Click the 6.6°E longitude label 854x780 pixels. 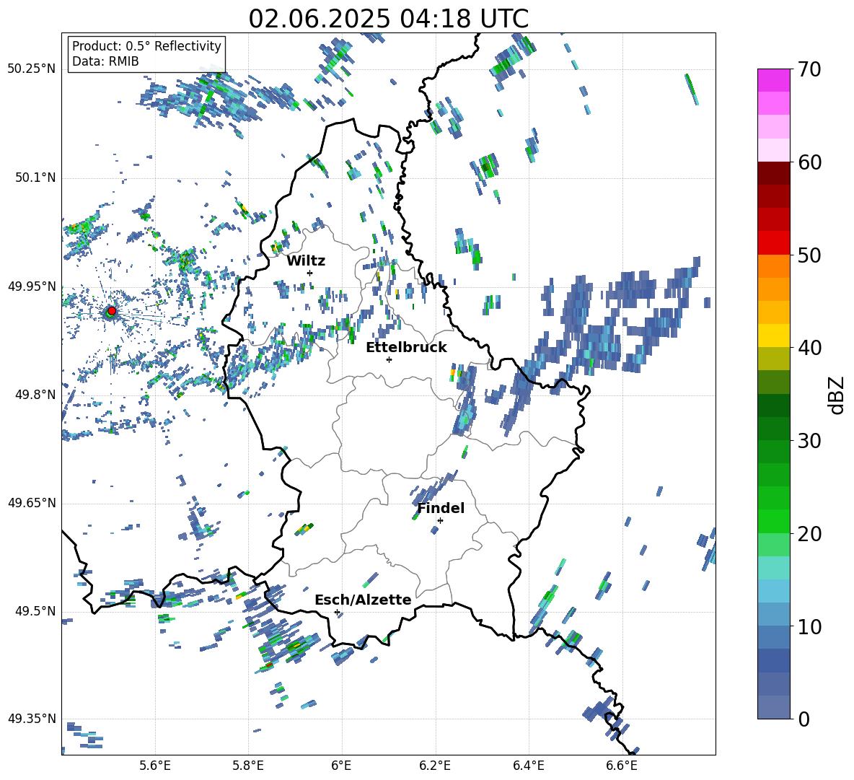(x=622, y=766)
